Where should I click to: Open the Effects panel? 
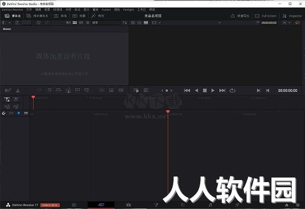click(98, 16)
